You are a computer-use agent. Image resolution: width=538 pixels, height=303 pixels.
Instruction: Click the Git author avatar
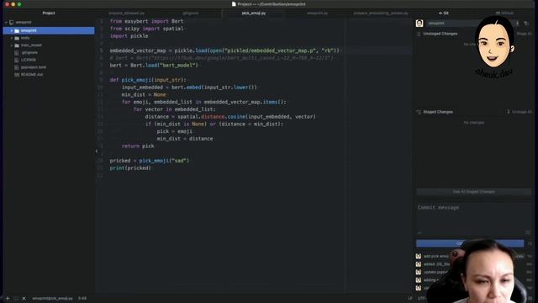(419, 24)
